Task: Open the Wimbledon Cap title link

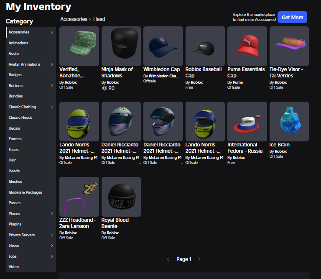Action: 161,69
